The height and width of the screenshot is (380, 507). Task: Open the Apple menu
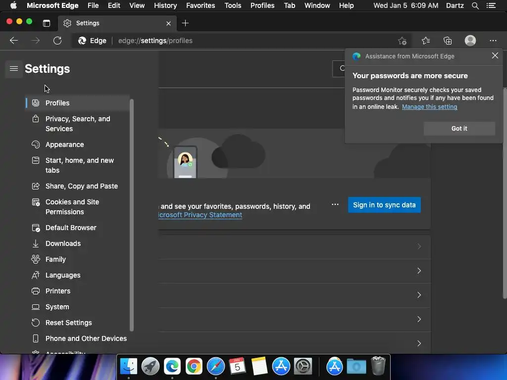pyautogui.click(x=13, y=5)
